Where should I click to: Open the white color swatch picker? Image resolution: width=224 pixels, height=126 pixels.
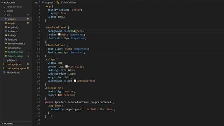point(59,34)
